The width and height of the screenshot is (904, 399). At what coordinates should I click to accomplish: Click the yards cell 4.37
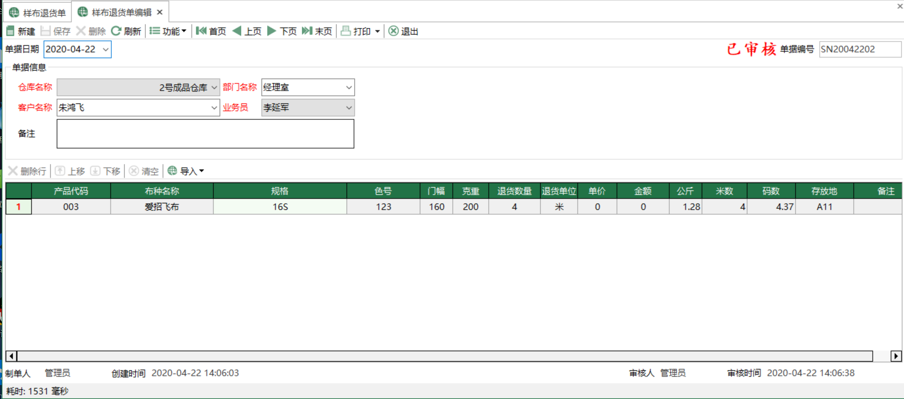[x=771, y=207]
